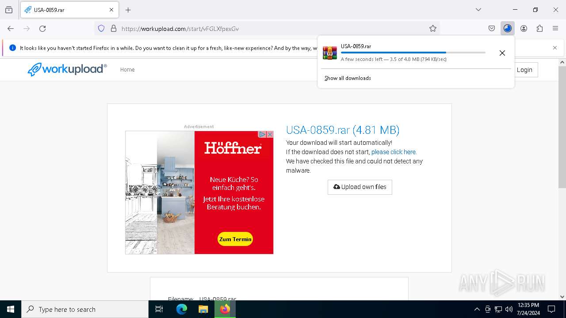The image size is (566, 318).
Task: Select Firefox on the taskbar
Action: click(x=225, y=309)
